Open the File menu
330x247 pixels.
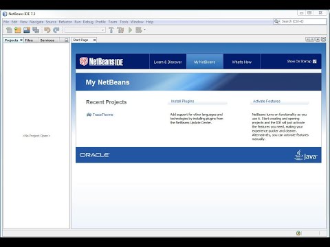click(x=6, y=22)
